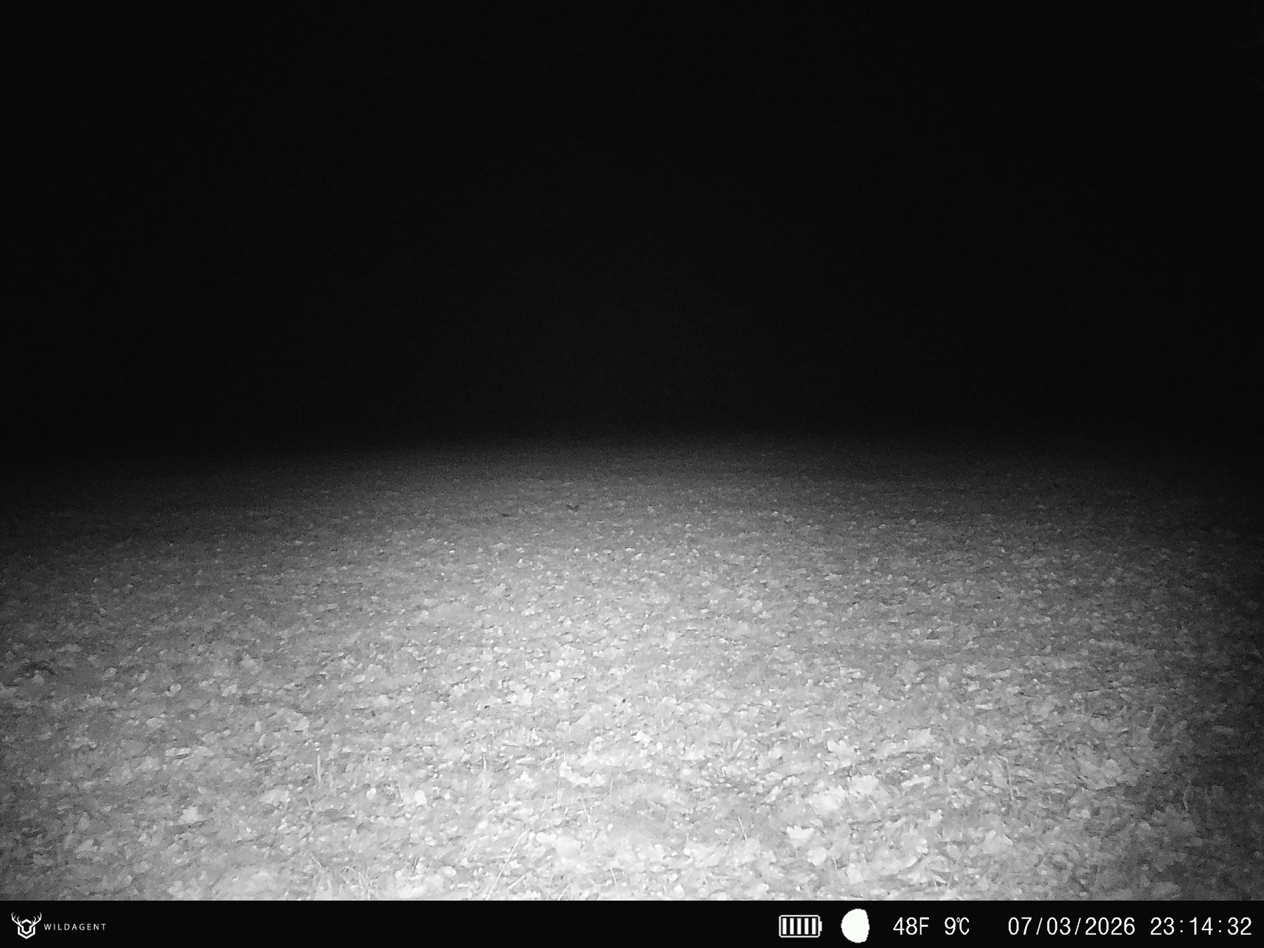
Task: Click the first 07 in the date
Action: pos(1020,926)
